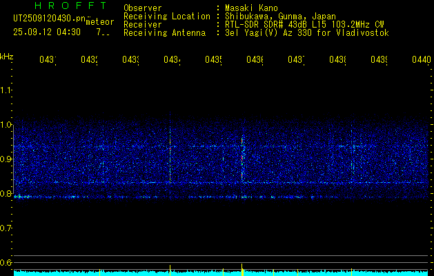Click the cyan intensity bar along the bottom
The width and height of the screenshot is (434, 276).
(x=221, y=273)
